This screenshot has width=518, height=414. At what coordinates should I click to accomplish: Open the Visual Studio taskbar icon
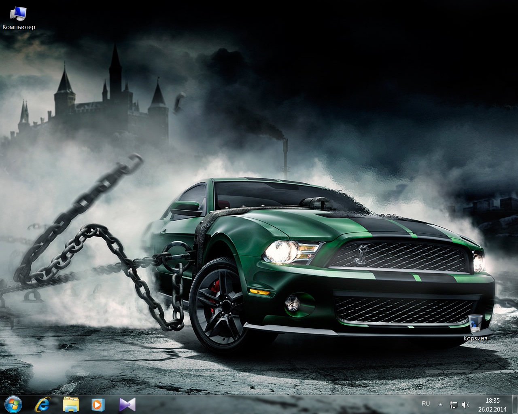pos(127,404)
